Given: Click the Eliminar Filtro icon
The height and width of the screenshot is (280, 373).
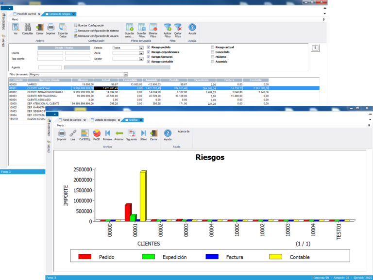Looking at the screenshot, I should pyautogui.click(x=153, y=28).
